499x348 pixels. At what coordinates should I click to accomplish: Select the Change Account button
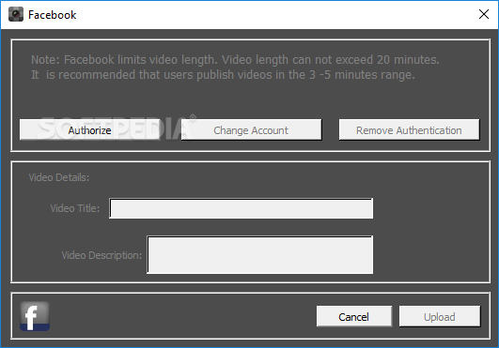tap(251, 129)
